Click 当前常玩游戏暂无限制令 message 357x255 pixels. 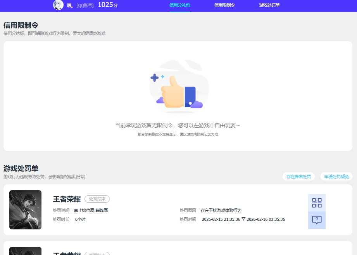[x=178, y=125]
